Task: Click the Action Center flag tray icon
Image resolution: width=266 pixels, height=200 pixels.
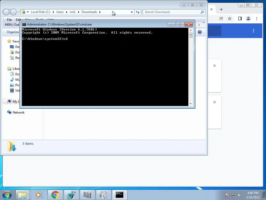Action: (227, 195)
